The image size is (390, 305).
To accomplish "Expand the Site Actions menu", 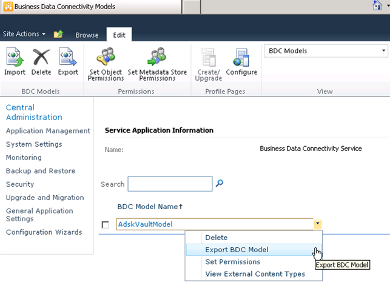I will click(24, 35).
